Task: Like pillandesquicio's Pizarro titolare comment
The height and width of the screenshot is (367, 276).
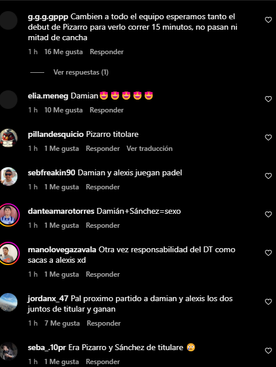Action: (268, 137)
